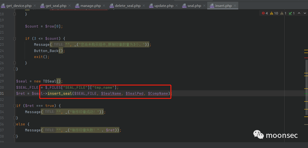Viewport: 308px width, 148px height.
Task: Click the PHP file icon on get_seal.php tab
Action: point(43,6)
